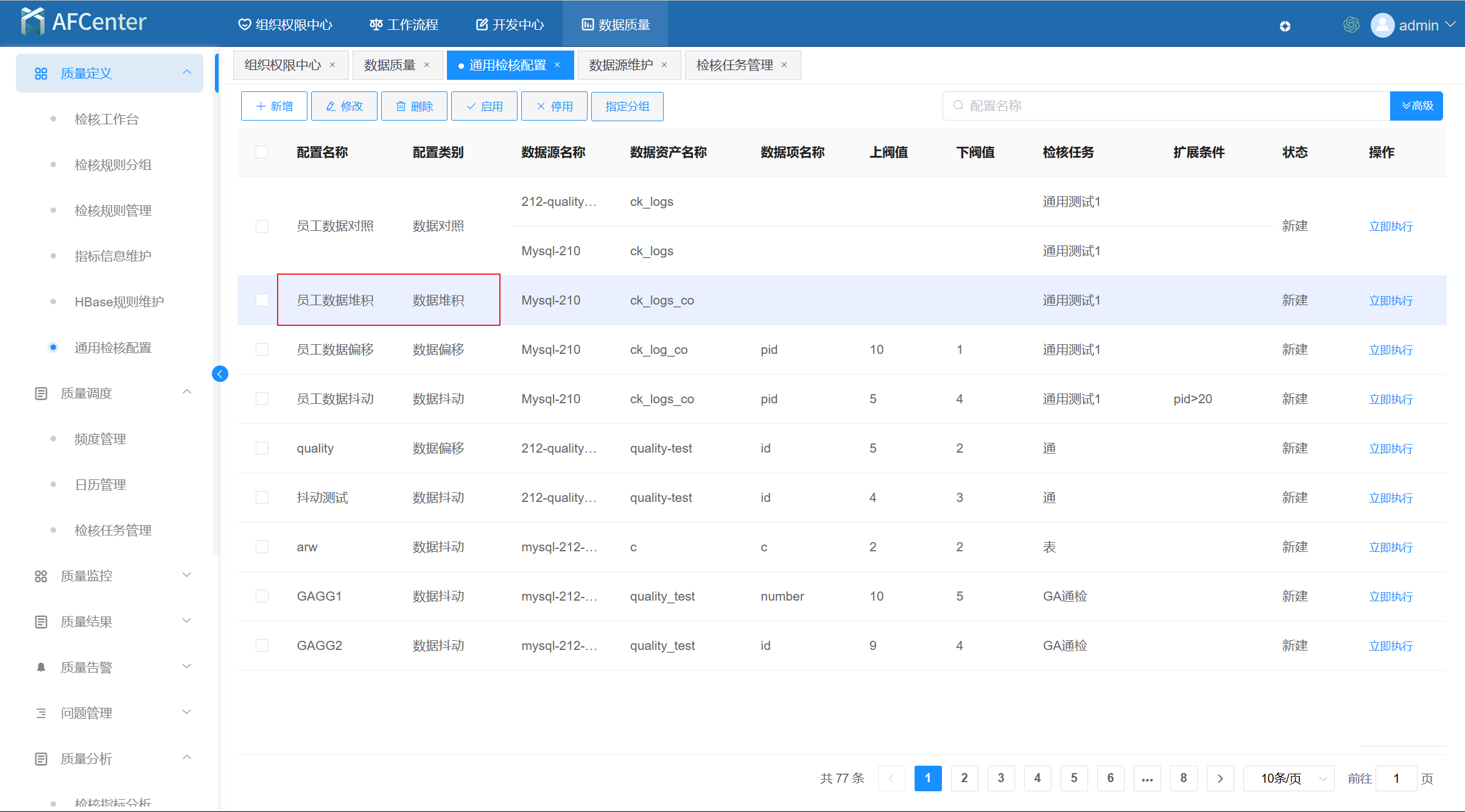This screenshot has height=812, width=1465.
Task: Click the 删除 trash button
Action: [414, 107]
